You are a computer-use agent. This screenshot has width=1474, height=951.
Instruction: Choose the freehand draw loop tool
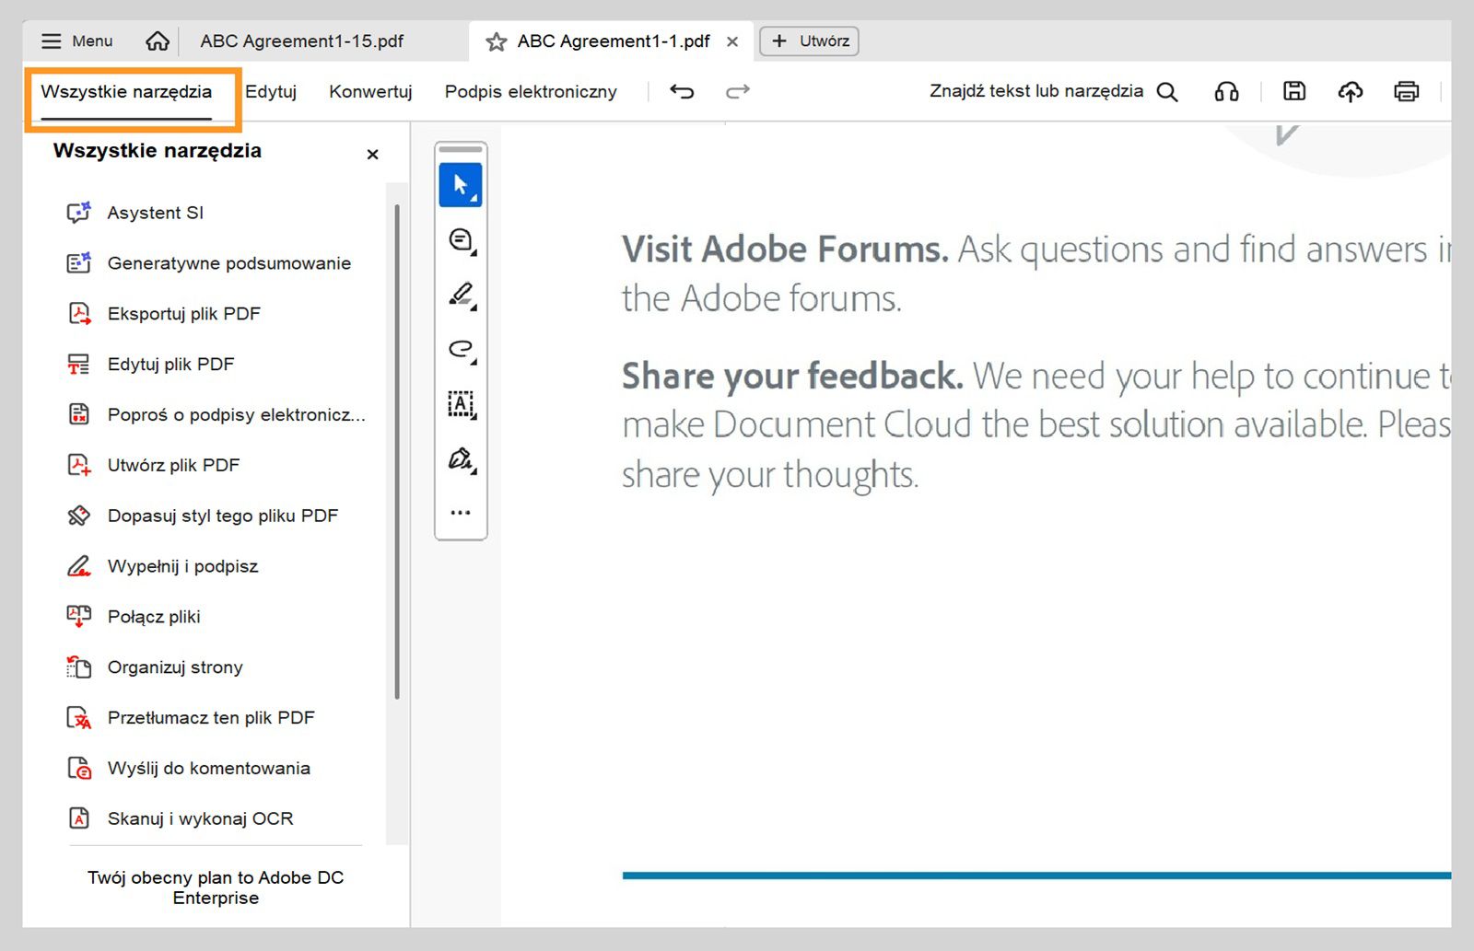point(461,349)
